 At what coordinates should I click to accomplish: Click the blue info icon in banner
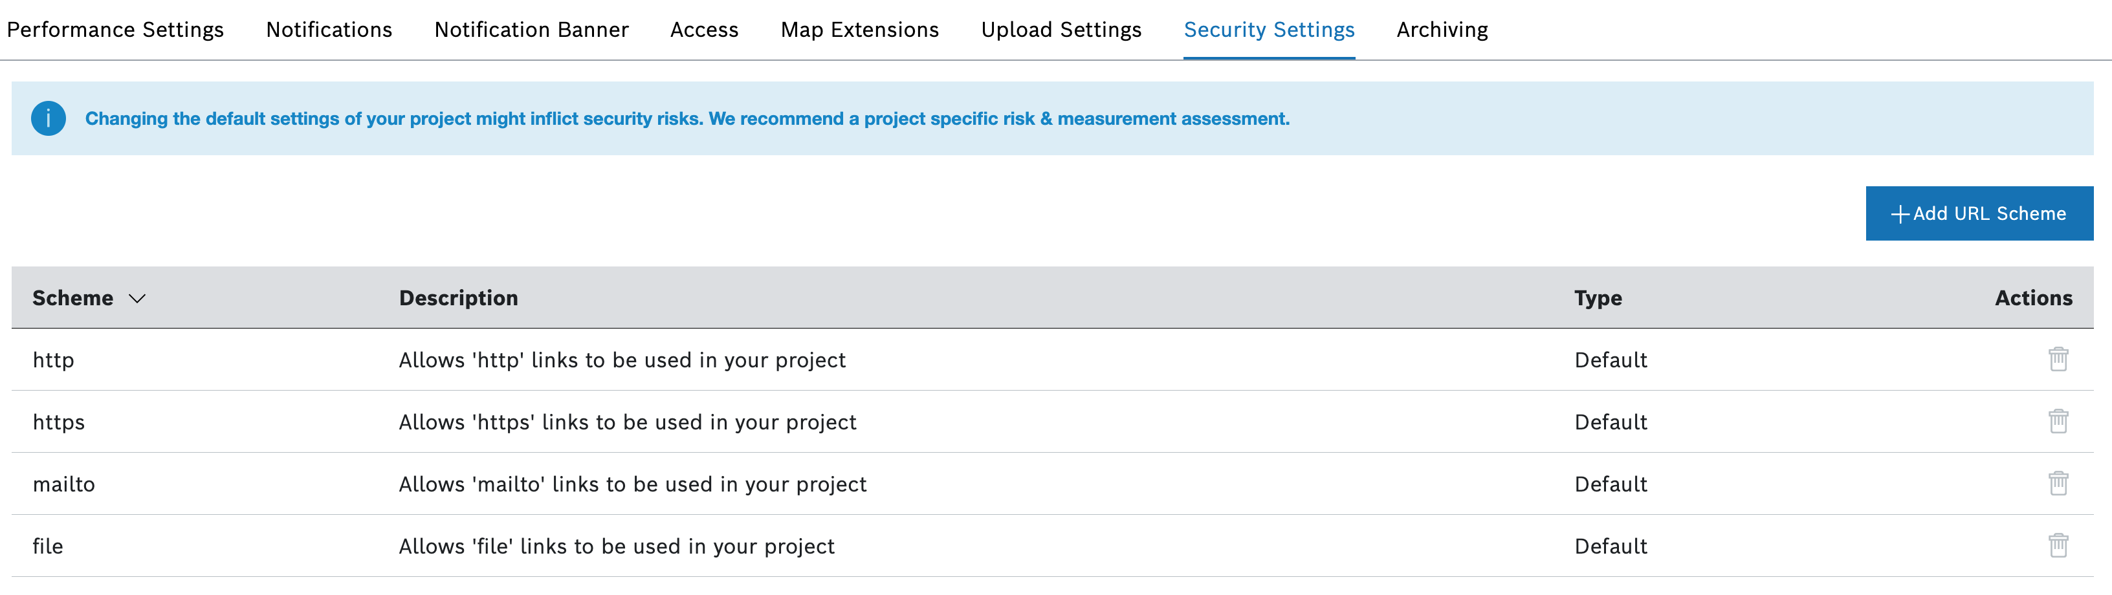49,119
